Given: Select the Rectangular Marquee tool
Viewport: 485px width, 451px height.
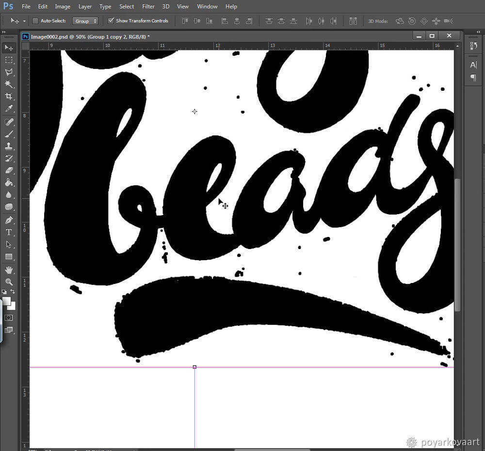Looking at the screenshot, I should click(9, 60).
